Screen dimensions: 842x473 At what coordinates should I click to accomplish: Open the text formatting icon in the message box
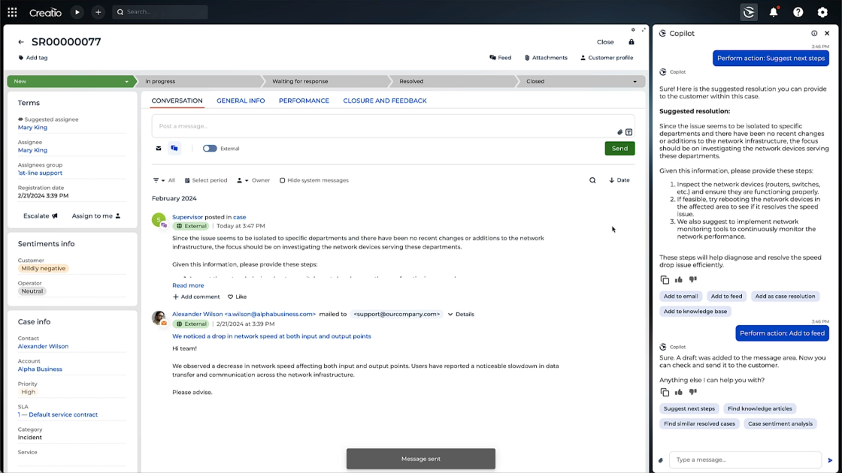(x=628, y=131)
